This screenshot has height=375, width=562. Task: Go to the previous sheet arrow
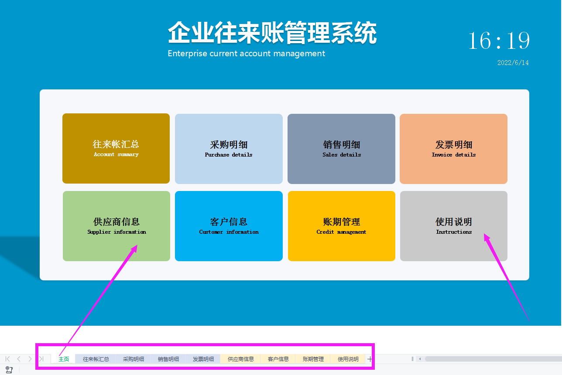19,359
